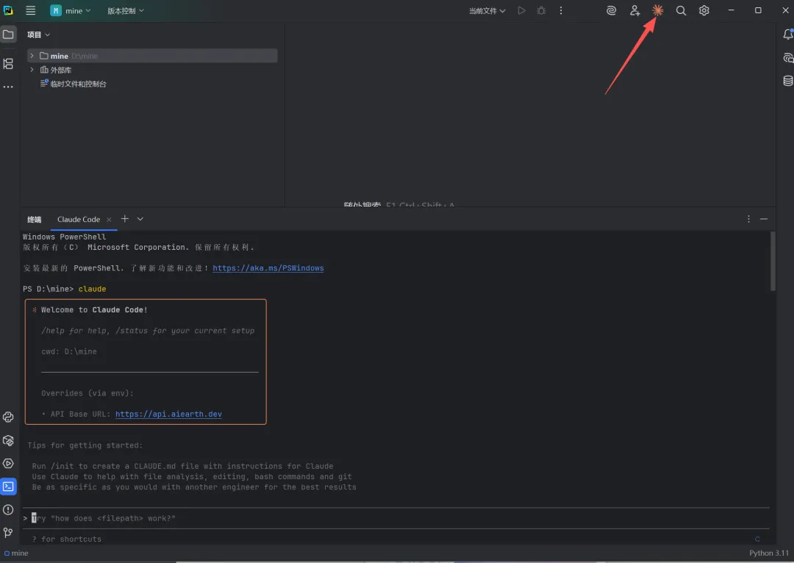The image size is (794, 563).
Task: Open the 版本控制 dropdown menu
Action: (x=126, y=10)
